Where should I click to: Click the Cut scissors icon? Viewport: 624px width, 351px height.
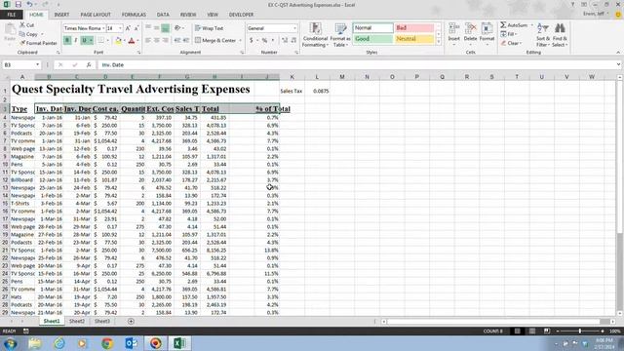click(x=22, y=25)
